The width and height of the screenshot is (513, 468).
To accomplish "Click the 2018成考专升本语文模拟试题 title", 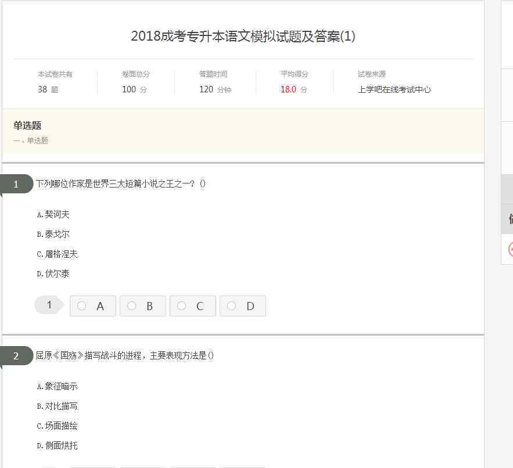I will click(x=243, y=36).
